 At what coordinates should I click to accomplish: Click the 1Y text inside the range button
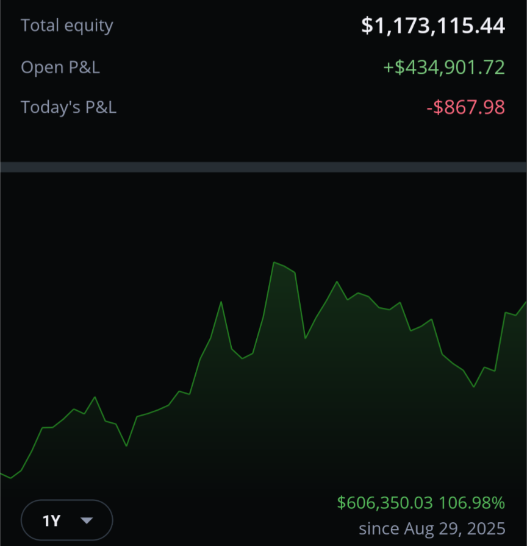point(51,520)
